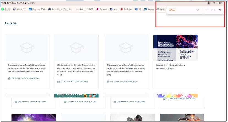The image size is (228, 122).
Task: Open the Personas | BBVA bookmark
Action: pyautogui.click(x=37, y=9)
